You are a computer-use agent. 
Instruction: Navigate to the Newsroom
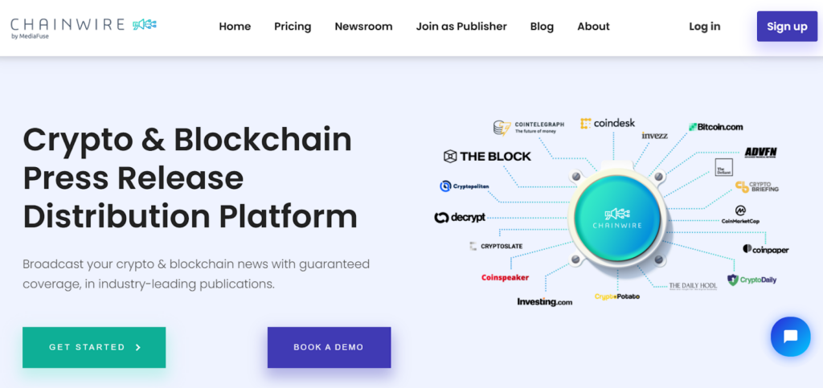click(363, 27)
